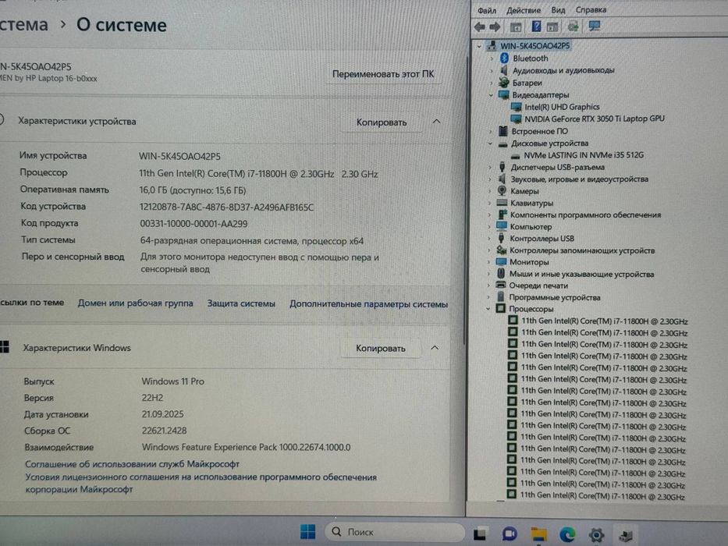Open File Explorer from the taskbar

coord(538,534)
